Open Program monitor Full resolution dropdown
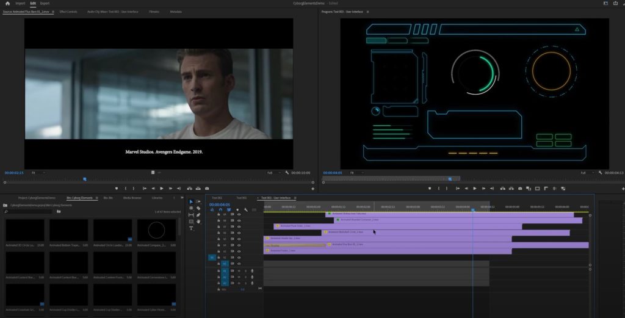The image size is (625, 318). (587, 173)
